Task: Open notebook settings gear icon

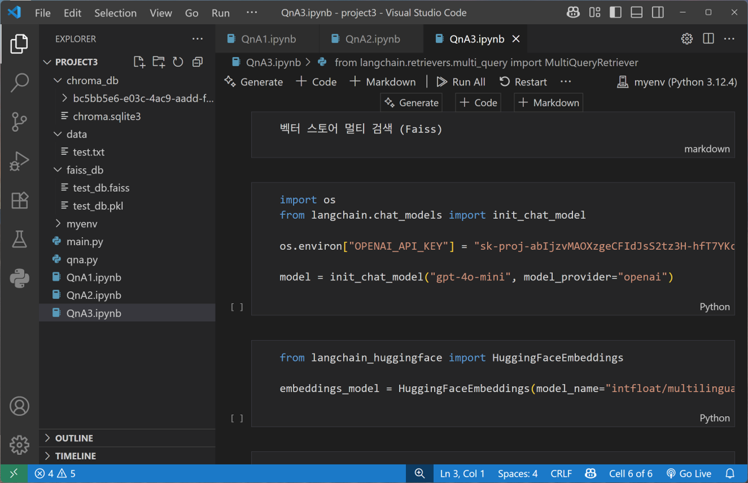Action: 687,39
